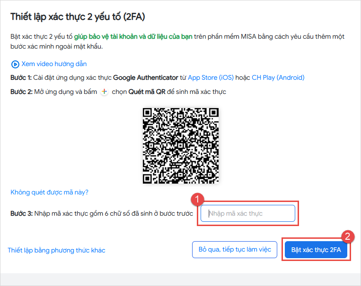Click the red badge numbered 2
The height and width of the screenshot is (286, 361).
[349, 236]
